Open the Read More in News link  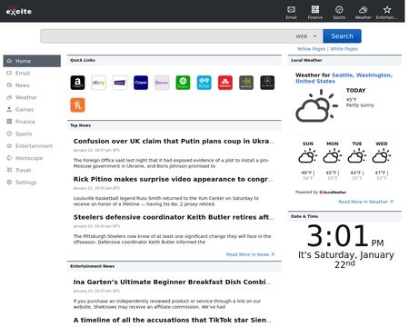(250, 254)
